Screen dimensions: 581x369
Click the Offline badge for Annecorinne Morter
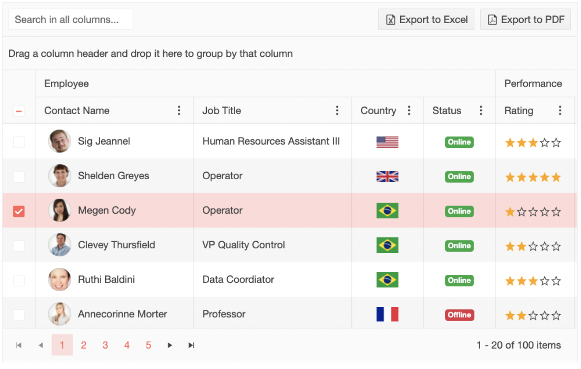(x=459, y=315)
